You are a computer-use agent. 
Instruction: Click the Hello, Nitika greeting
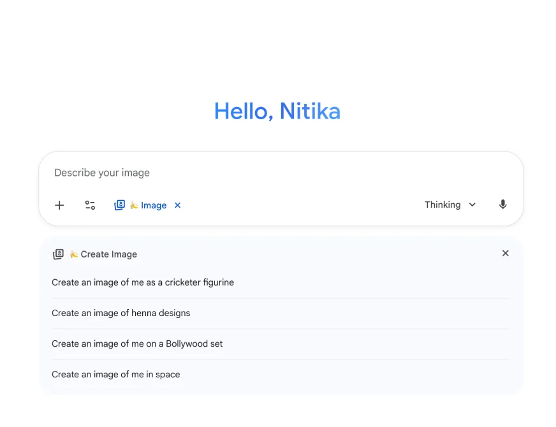coord(277,112)
